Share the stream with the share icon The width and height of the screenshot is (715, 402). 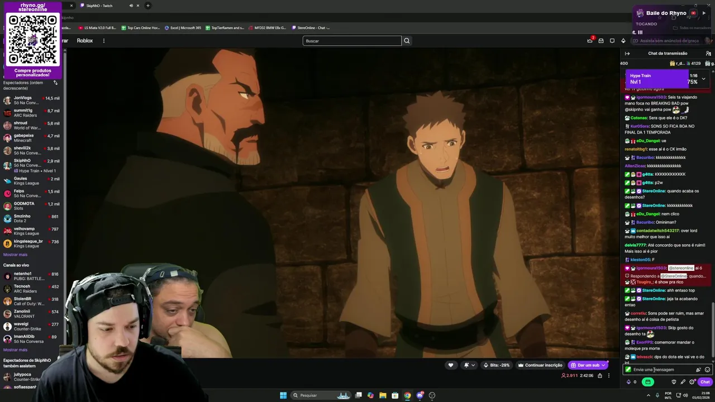[x=600, y=376]
